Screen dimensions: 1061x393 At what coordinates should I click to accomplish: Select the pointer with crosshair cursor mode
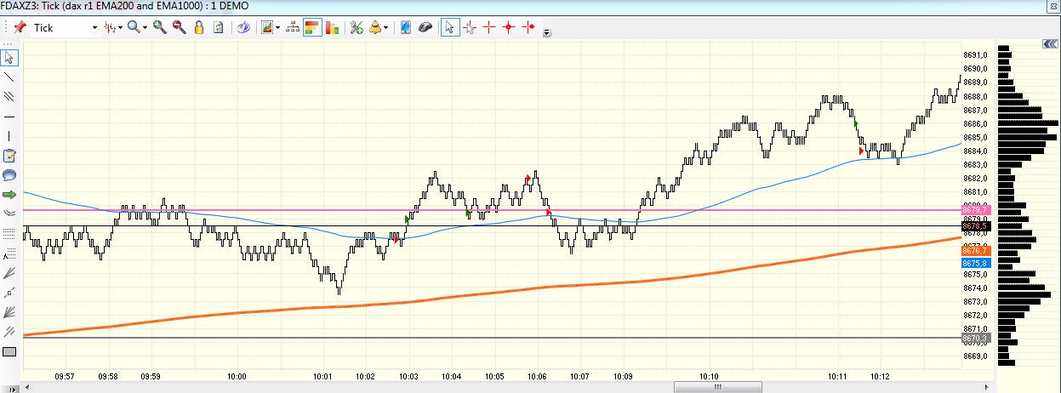click(469, 27)
